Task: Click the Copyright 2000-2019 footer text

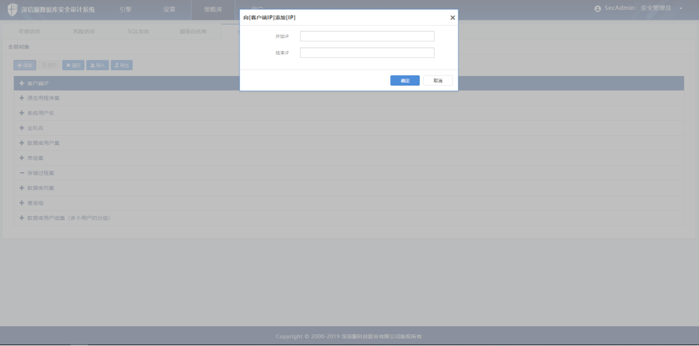Action: pos(349,337)
